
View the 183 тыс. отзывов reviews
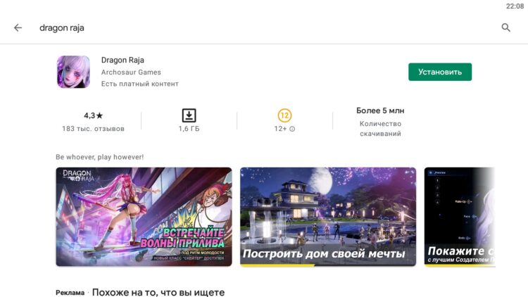[93, 129]
